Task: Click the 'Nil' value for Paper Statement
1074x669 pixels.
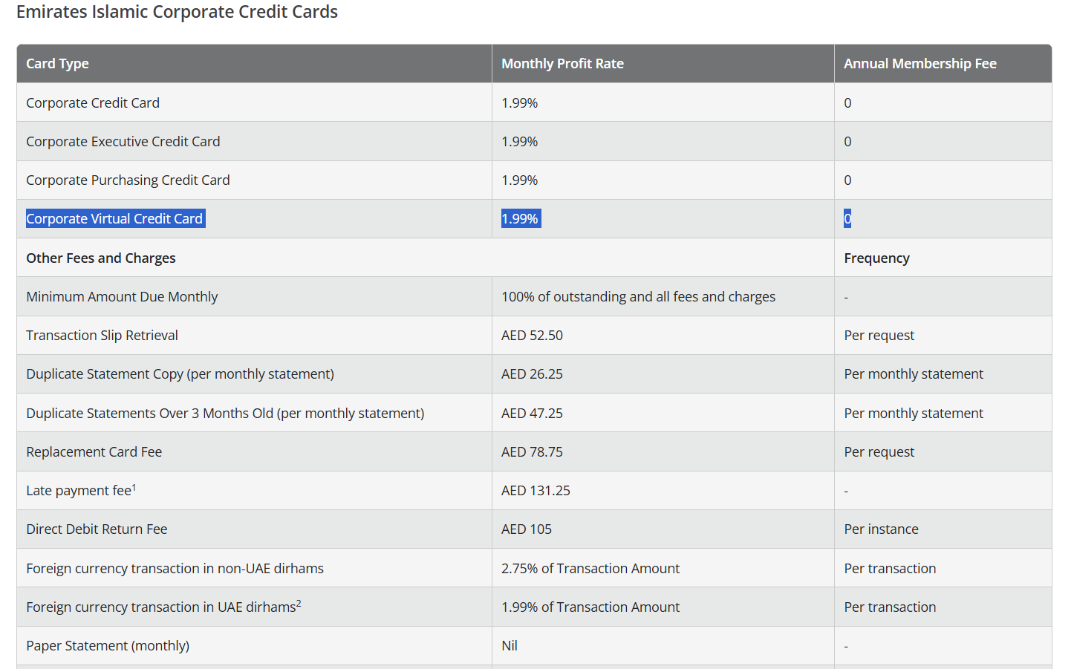Action: (510, 646)
